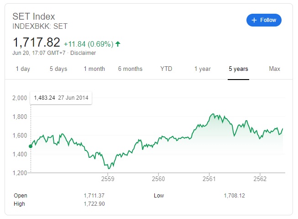The height and width of the screenshot is (219, 298).
Task: Switch to the 1 day tab
Action: (23, 69)
